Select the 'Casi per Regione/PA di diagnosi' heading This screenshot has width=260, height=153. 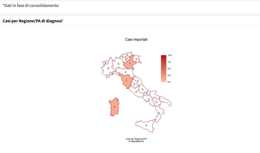tap(33, 21)
